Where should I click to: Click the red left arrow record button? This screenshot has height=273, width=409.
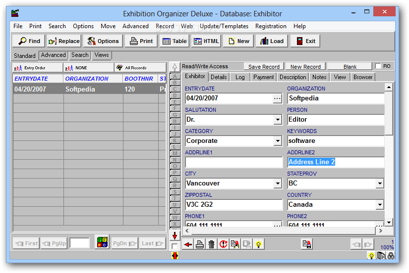click(x=188, y=244)
